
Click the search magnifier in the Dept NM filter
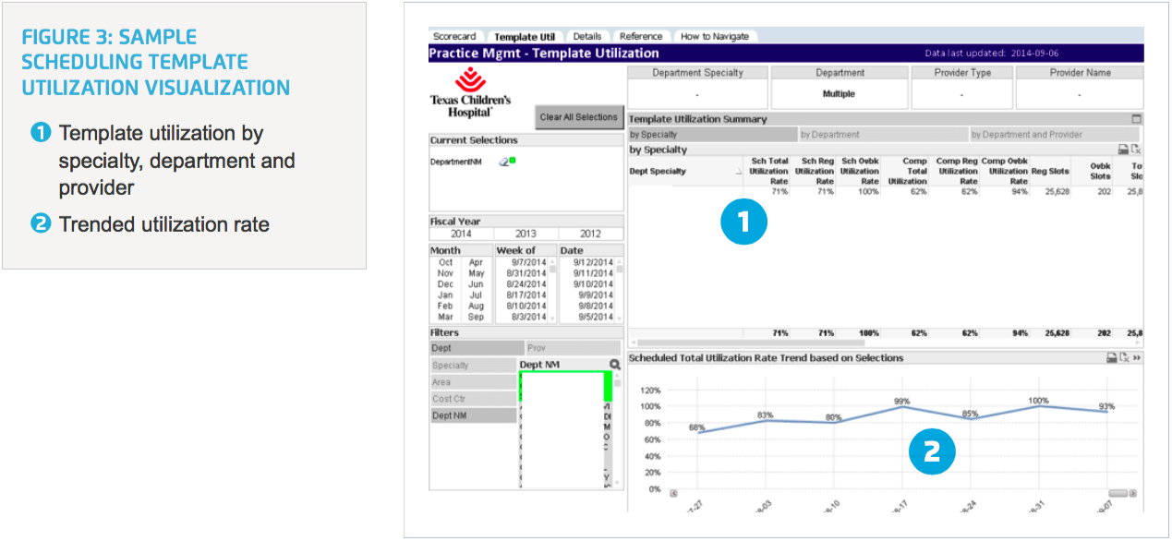tap(616, 363)
